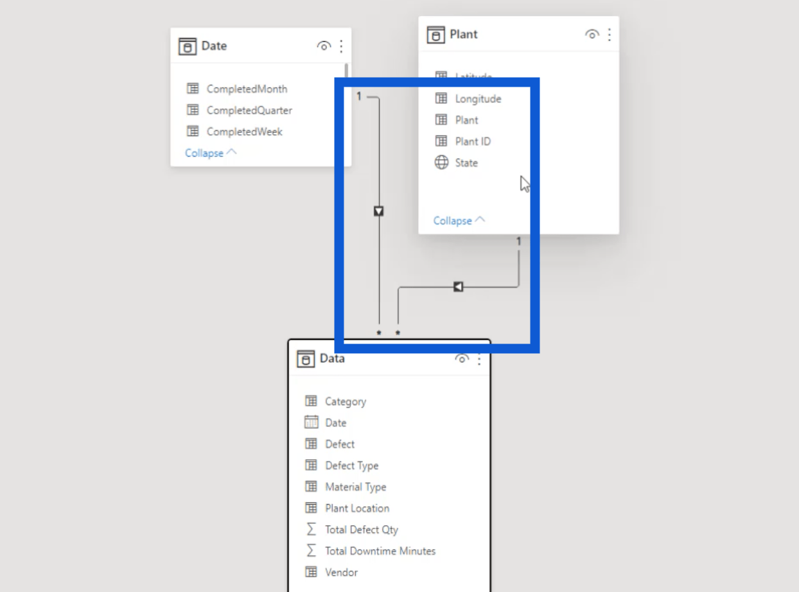Select the Plant field in Plant table

[x=466, y=120]
